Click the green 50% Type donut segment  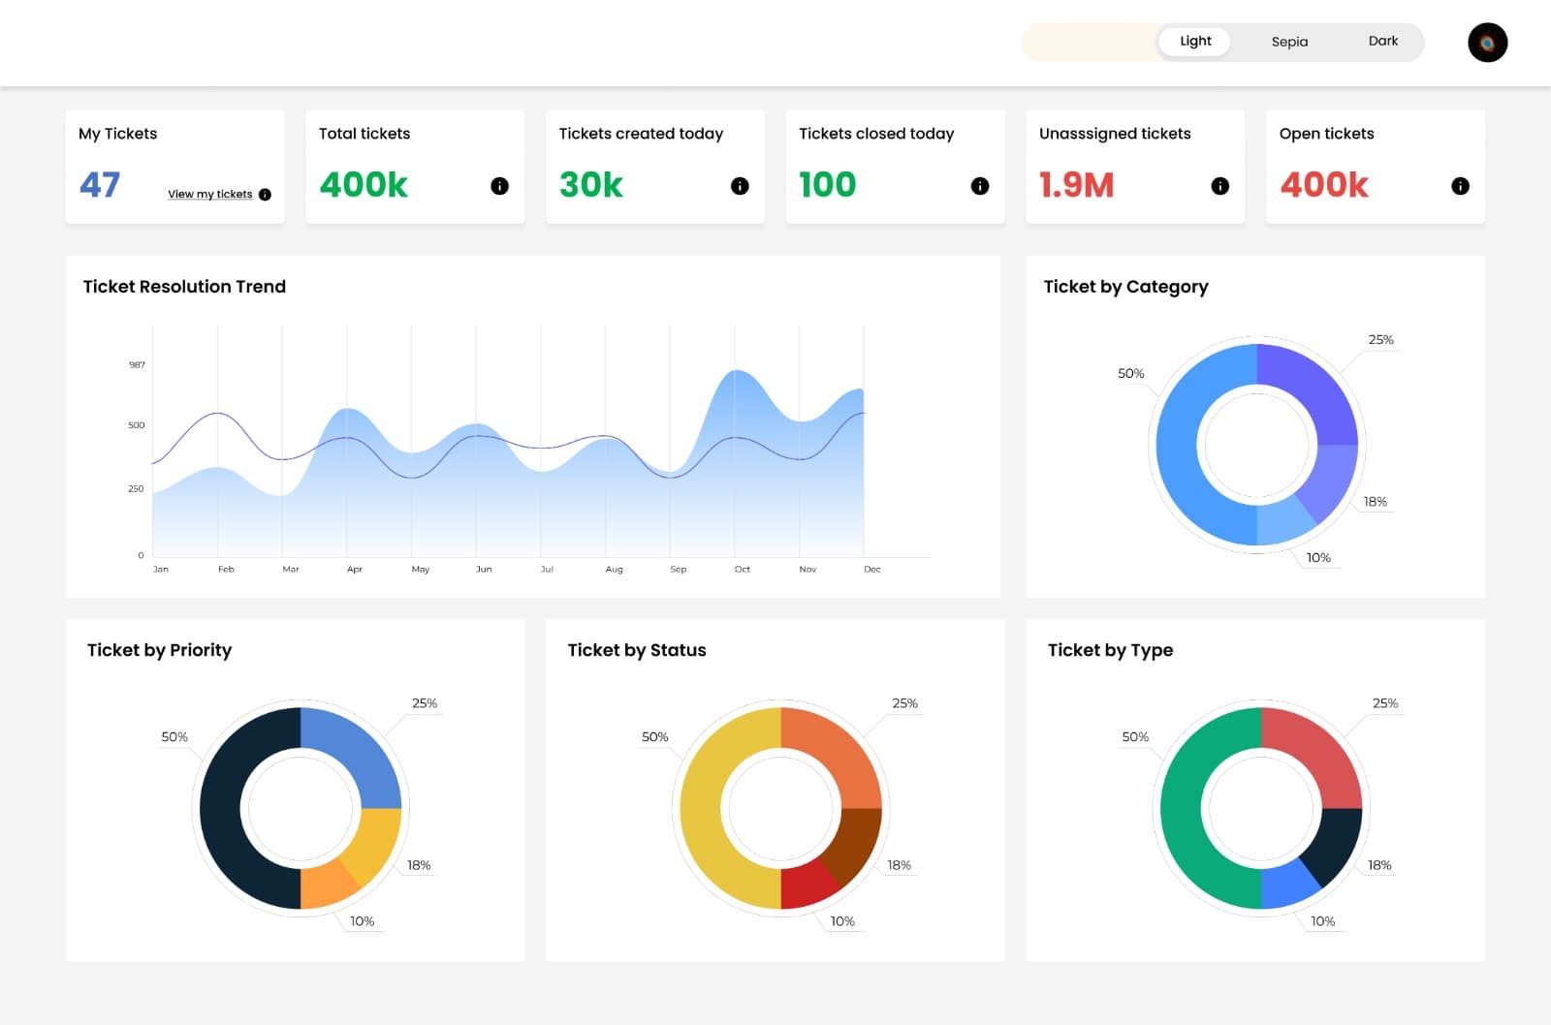[1181, 808]
